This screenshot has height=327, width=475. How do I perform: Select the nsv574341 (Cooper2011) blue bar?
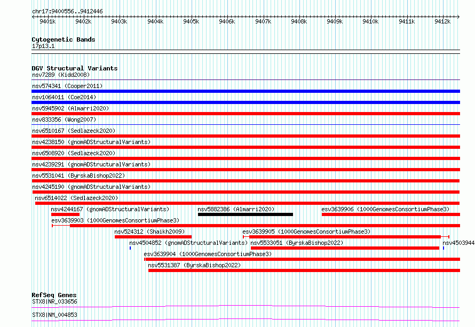(246, 91)
